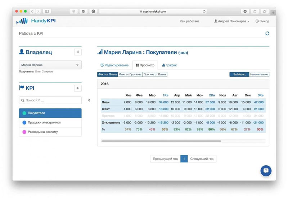Open the Андрей Пономарев user menu
The height and width of the screenshot is (198, 288).
click(231, 21)
